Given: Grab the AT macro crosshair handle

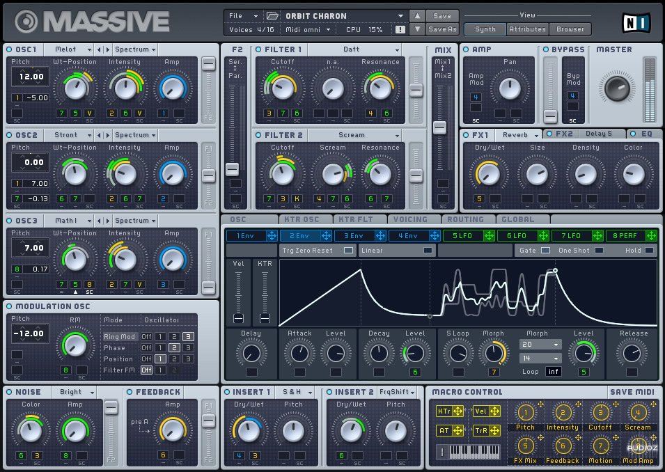Looking at the screenshot, I should click(457, 431).
